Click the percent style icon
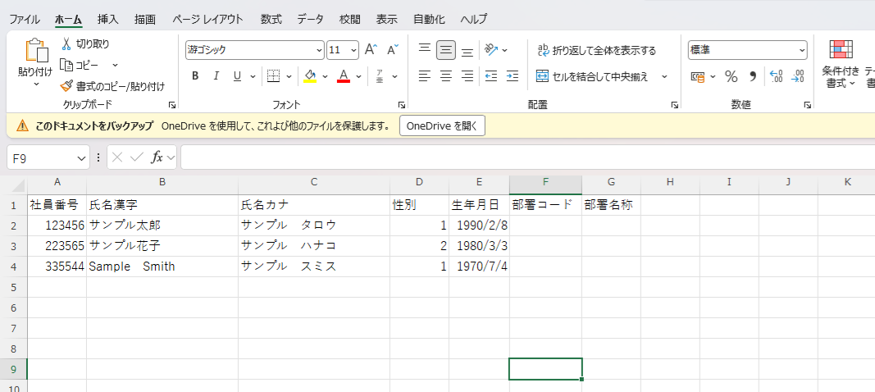 [x=731, y=76]
